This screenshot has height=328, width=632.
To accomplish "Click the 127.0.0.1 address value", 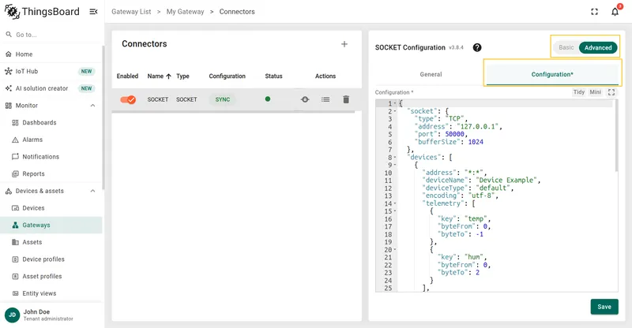I will (479, 126).
